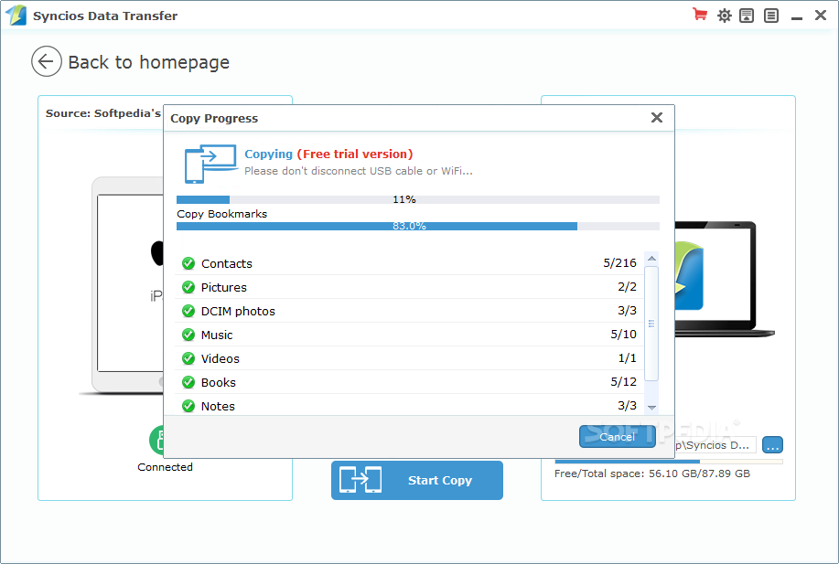Click the green check next to Notes
The height and width of the screenshot is (564, 839).
pos(188,406)
